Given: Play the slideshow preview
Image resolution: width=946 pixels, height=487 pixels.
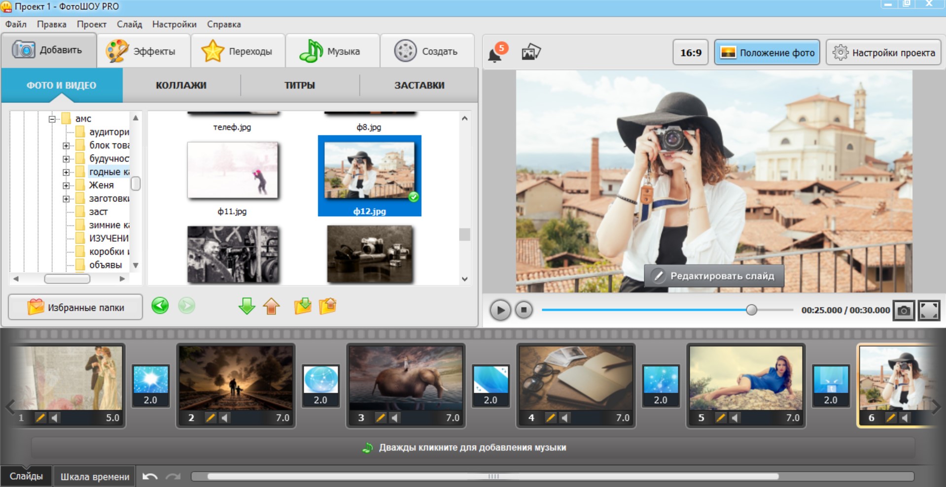Looking at the screenshot, I should point(500,310).
